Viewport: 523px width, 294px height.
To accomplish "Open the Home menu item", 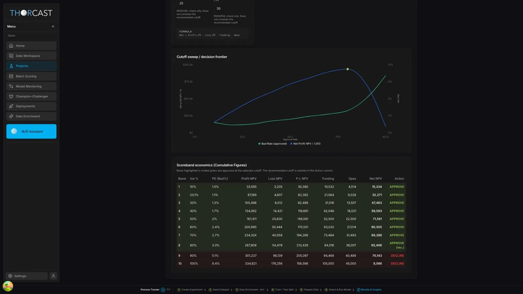I will 31,46.
